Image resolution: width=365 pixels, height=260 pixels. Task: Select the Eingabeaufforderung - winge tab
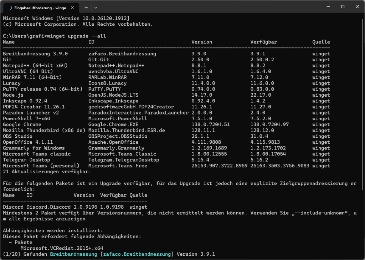tap(41, 8)
